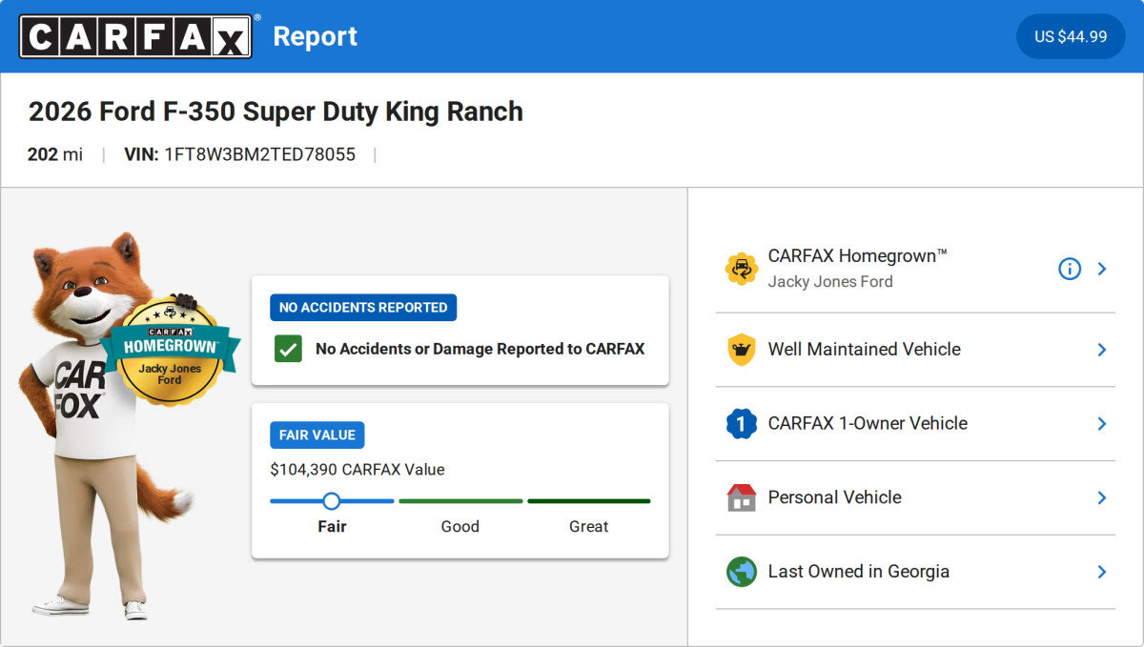Click the Fair label under the slider
The width and height of the screenshot is (1144, 647).
(x=333, y=526)
